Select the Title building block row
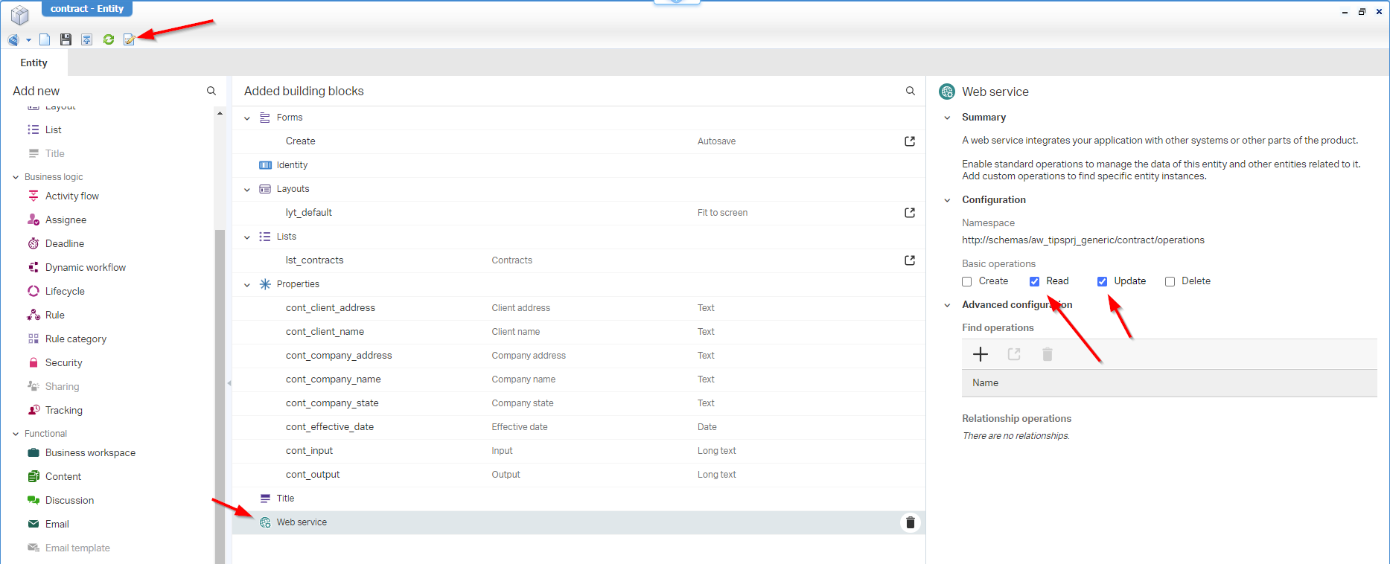1390x564 pixels. 578,499
